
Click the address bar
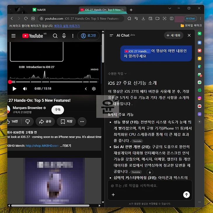81,18
